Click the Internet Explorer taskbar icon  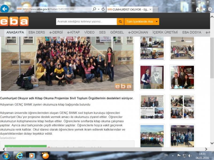pyautogui.click(x=20, y=155)
